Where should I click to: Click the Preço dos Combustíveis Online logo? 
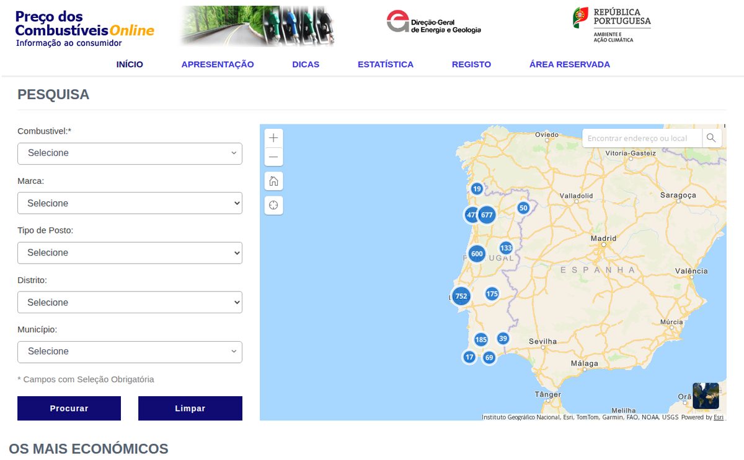(84, 28)
